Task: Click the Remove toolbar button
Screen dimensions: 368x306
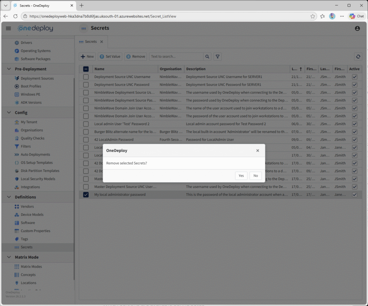Action: (x=135, y=56)
